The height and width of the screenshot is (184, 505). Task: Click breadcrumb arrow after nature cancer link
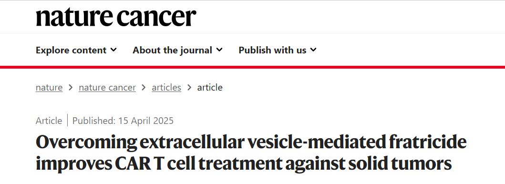(144, 88)
